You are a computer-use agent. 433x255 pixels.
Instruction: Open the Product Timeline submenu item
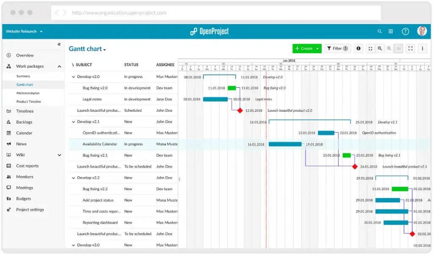29,102
